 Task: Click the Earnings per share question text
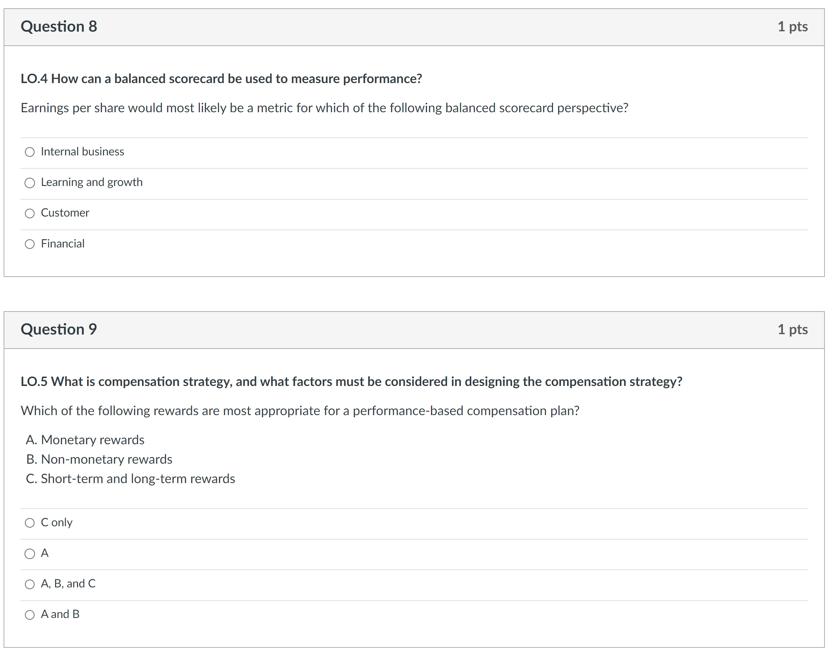click(x=324, y=108)
